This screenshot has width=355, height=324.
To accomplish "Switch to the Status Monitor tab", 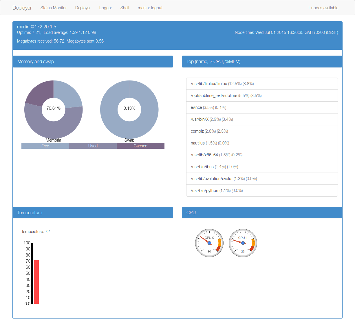I will (53, 8).
